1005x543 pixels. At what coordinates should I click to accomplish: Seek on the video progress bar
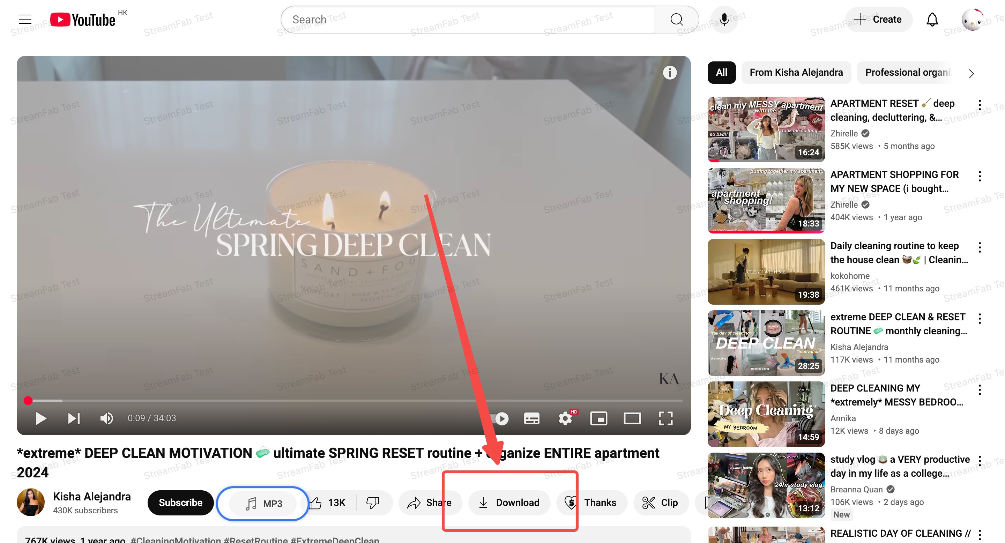pos(353,401)
